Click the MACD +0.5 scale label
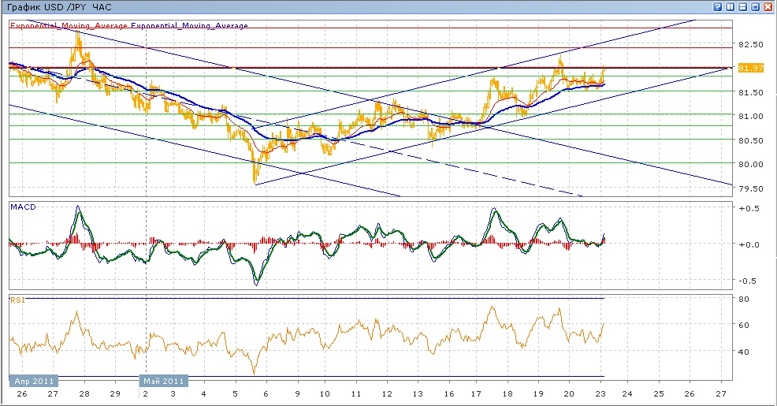 pos(749,208)
